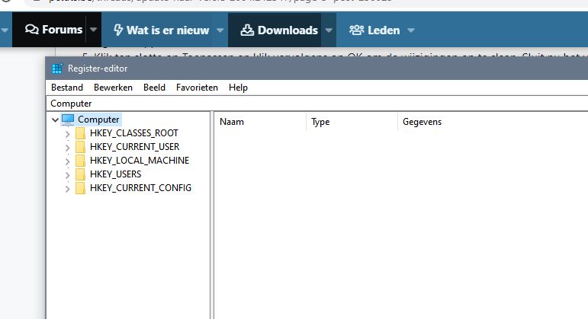The width and height of the screenshot is (588, 319).
Task: Click the Type column header
Action: (320, 122)
